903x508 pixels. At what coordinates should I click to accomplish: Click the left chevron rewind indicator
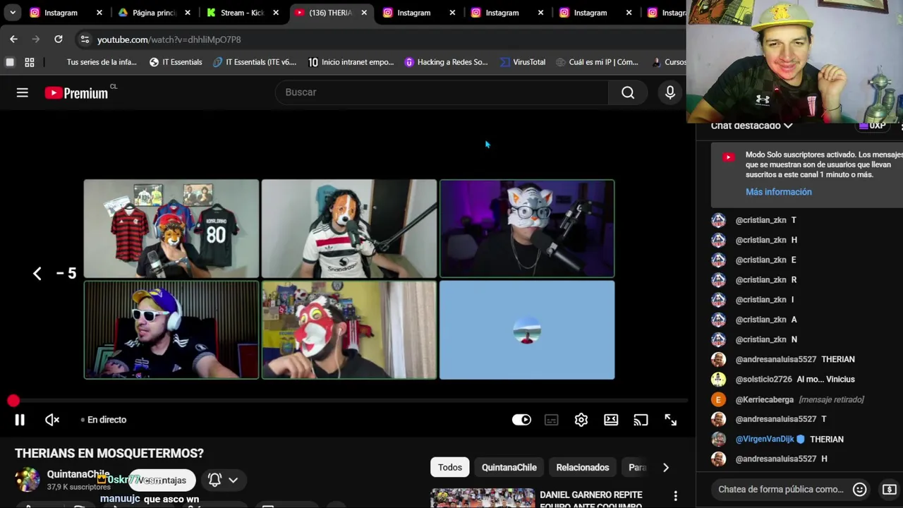37,274
